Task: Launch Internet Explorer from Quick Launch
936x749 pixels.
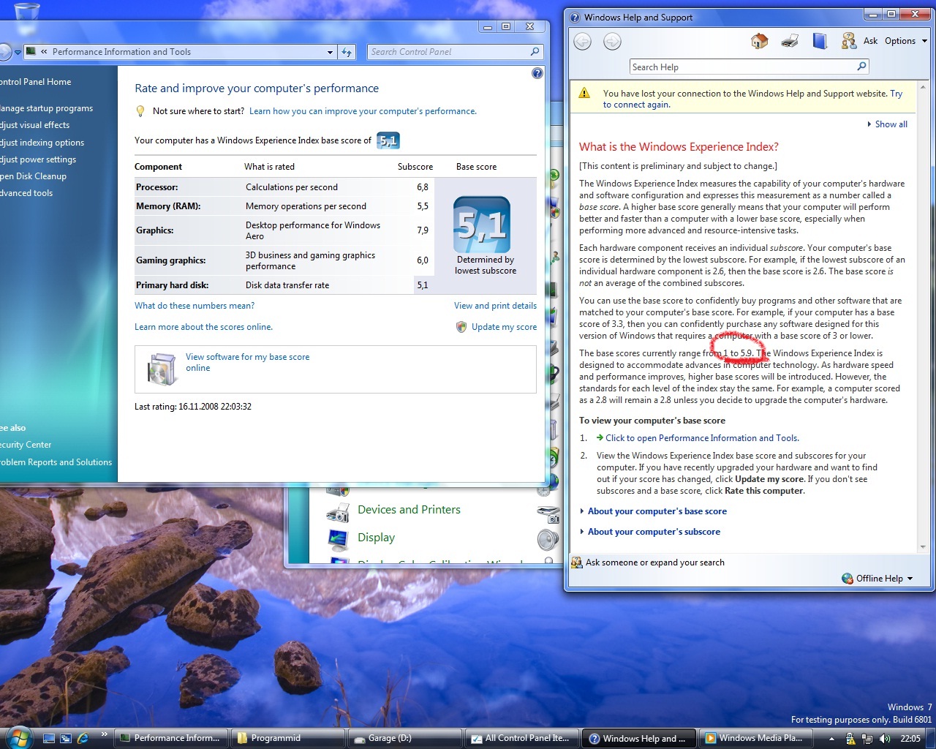Action: 83,738
